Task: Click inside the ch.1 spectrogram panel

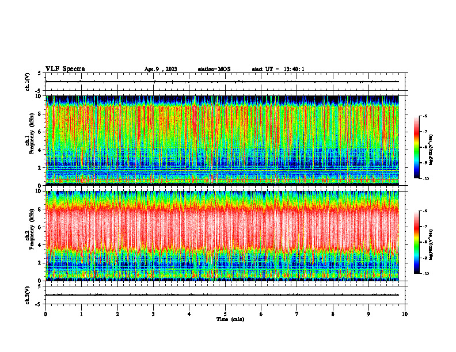Action: point(222,140)
